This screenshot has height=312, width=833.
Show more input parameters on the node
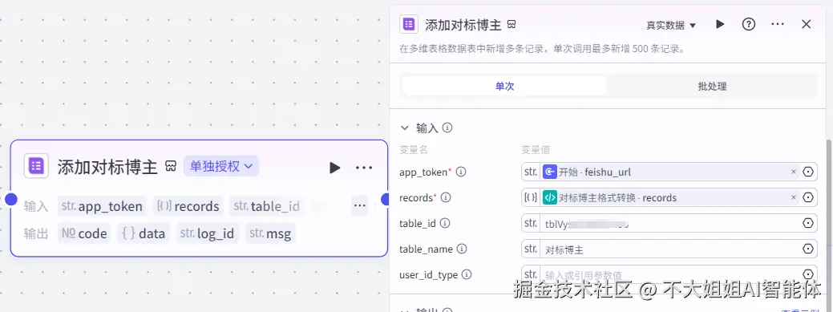click(x=360, y=205)
